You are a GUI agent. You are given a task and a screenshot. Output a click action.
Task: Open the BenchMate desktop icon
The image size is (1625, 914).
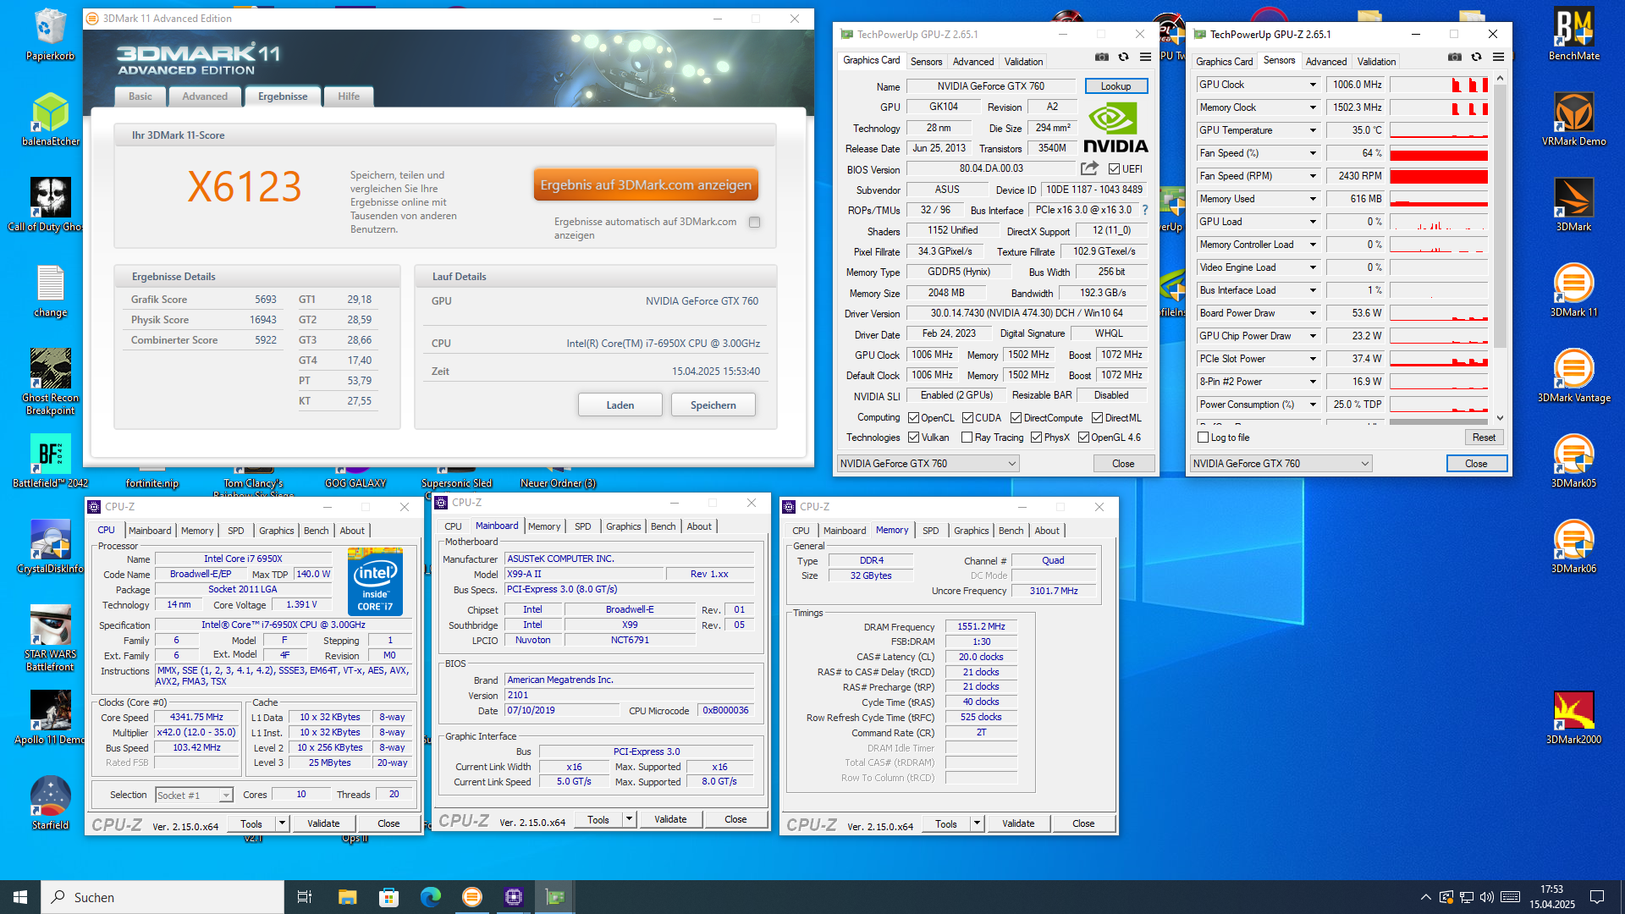(x=1573, y=34)
